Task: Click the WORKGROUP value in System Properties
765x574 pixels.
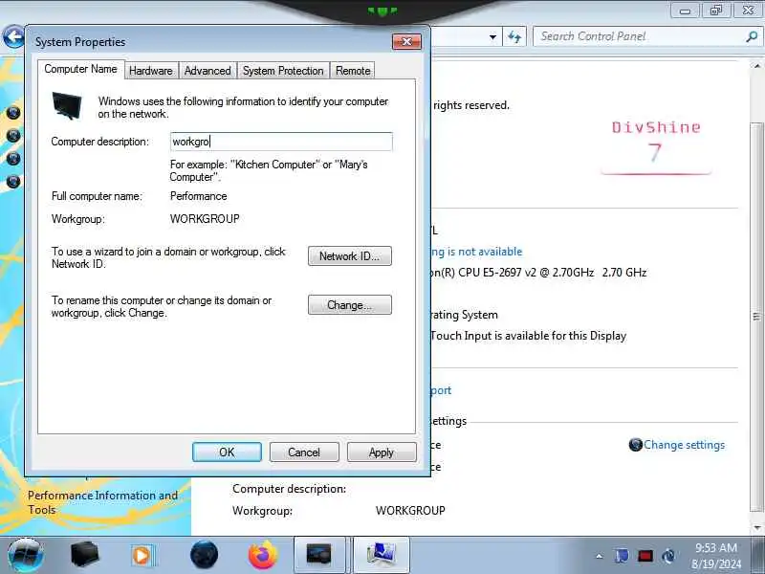Action: click(205, 219)
